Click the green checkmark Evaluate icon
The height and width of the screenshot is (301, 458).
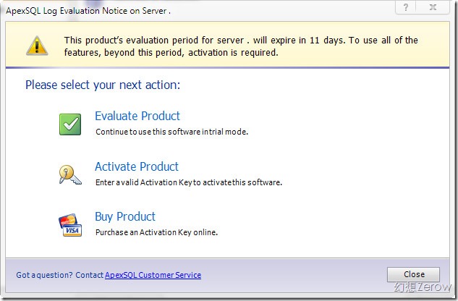70,124
